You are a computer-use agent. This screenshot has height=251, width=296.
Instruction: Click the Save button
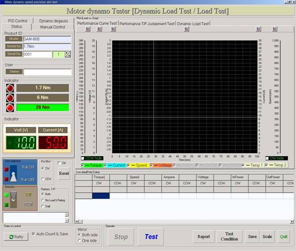point(252,236)
